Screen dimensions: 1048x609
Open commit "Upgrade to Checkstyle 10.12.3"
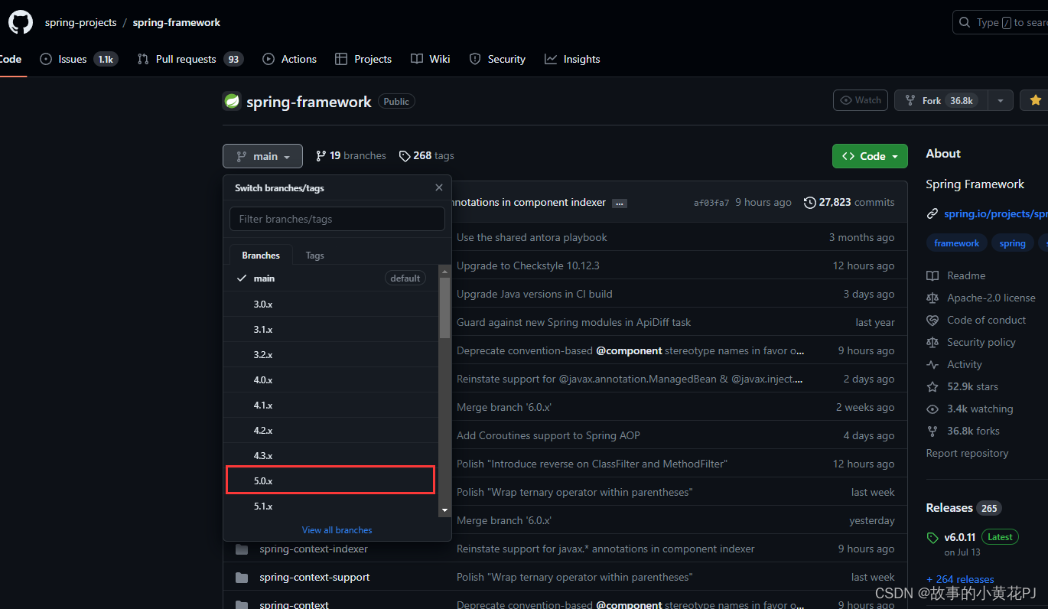(528, 265)
